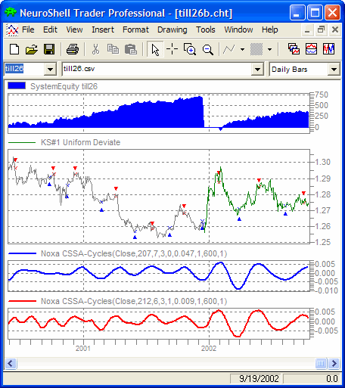Select the arrow pointer tool

[155, 49]
